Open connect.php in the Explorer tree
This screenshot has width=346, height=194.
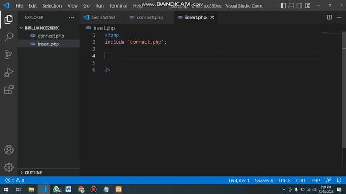tap(51, 36)
